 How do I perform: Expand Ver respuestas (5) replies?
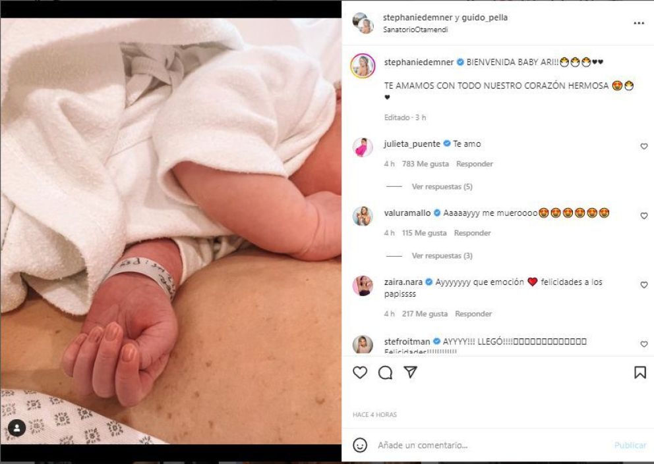point(442,187)
